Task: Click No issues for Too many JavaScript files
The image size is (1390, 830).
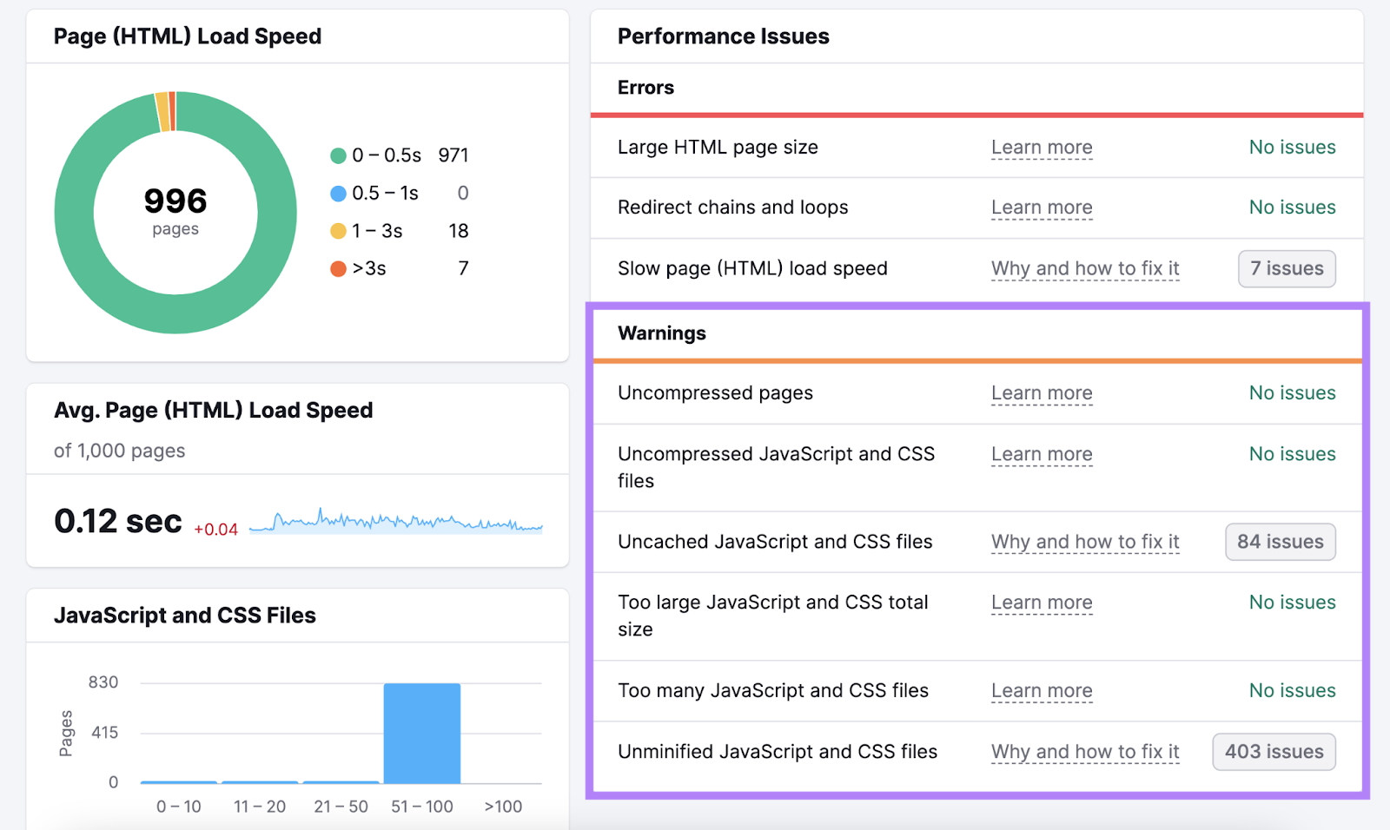Action: [x=1293, y=691]
